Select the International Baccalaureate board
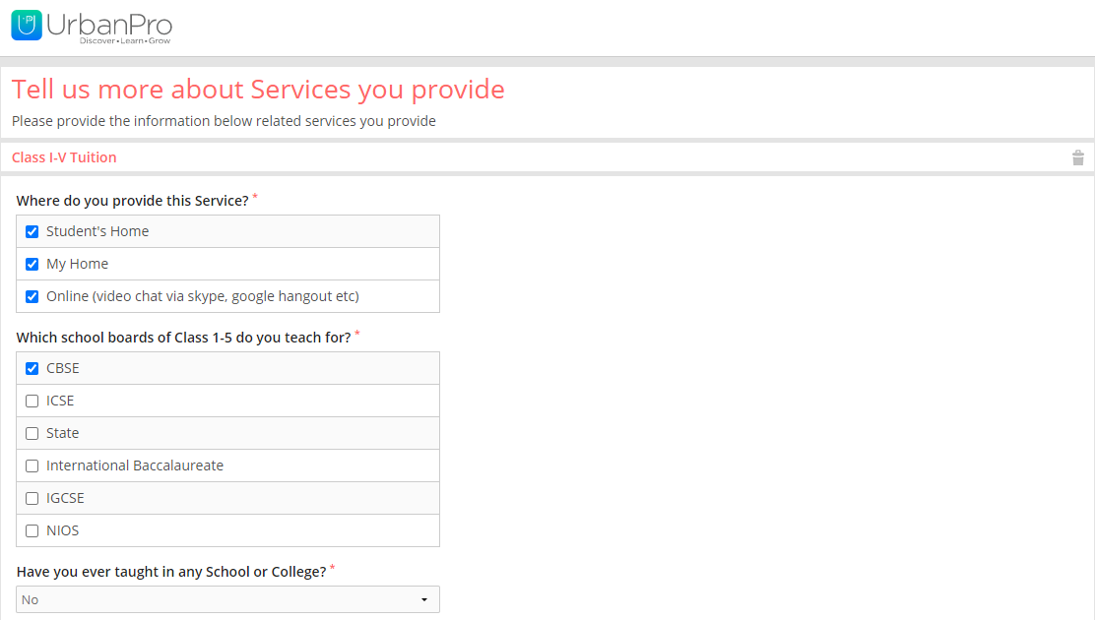The image size is (1095, 620). pyautogui.click(x=32, y=465)
